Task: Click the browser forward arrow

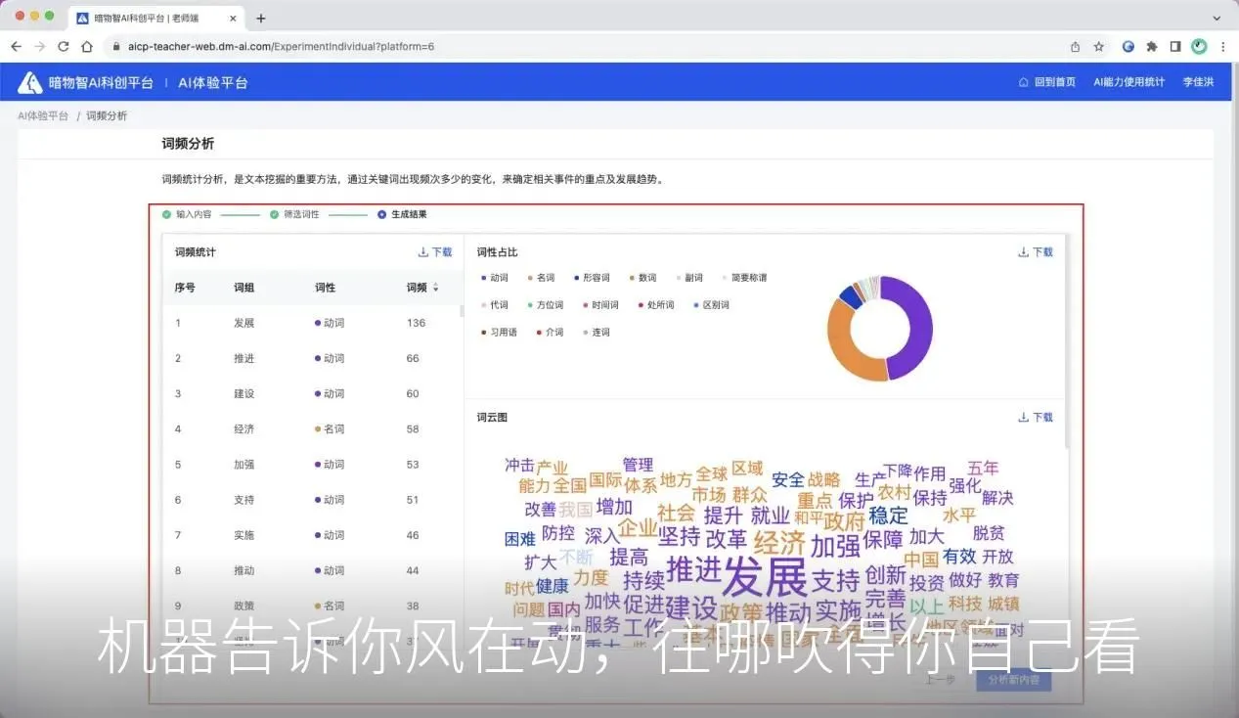Action: click(x=40, y=46)
